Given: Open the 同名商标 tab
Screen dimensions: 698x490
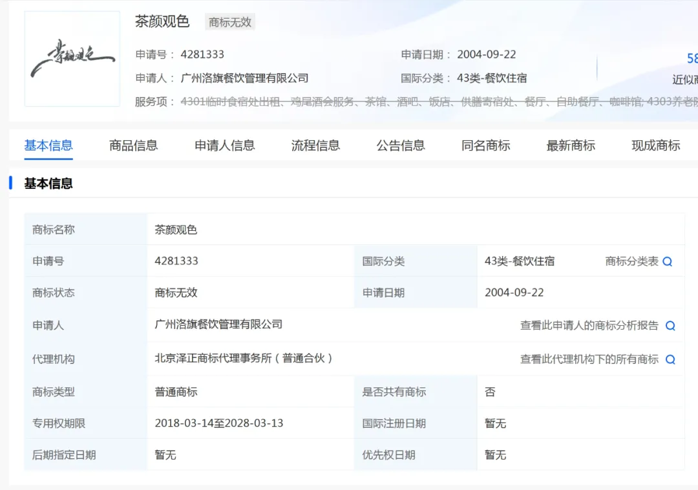Looking at the screenshot, I should 485,145.
